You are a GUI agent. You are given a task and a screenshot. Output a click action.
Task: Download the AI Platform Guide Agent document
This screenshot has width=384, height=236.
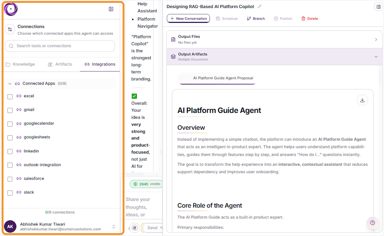coord(362,100)
